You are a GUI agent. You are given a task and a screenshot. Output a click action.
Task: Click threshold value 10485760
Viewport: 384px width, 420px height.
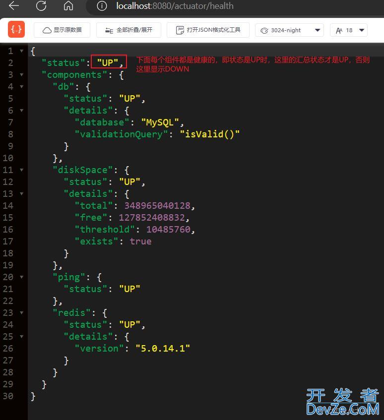[x=168, y=229]
